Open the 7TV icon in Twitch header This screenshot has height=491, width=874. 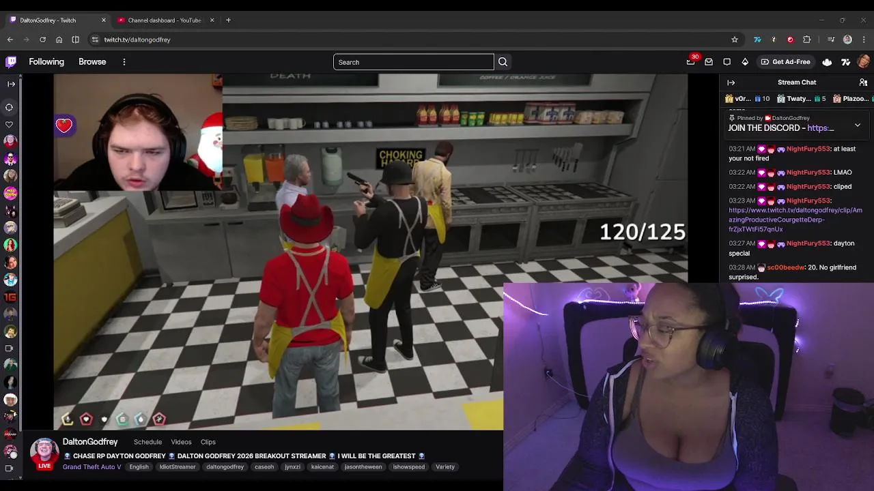coord(845,62)
